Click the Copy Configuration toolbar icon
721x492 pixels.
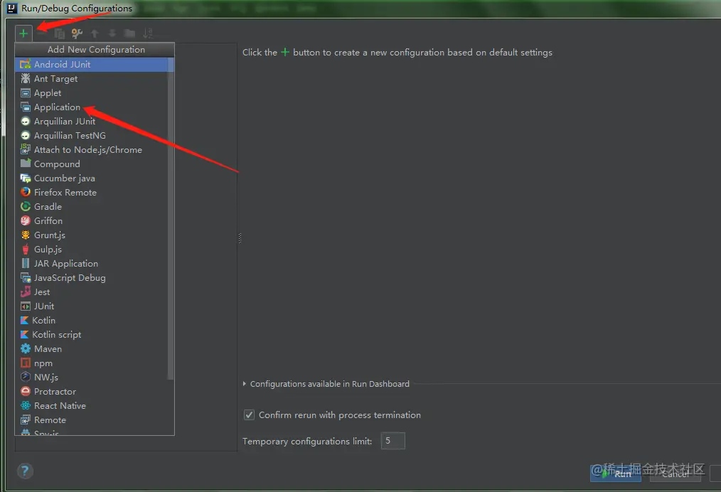coord(59,33)
